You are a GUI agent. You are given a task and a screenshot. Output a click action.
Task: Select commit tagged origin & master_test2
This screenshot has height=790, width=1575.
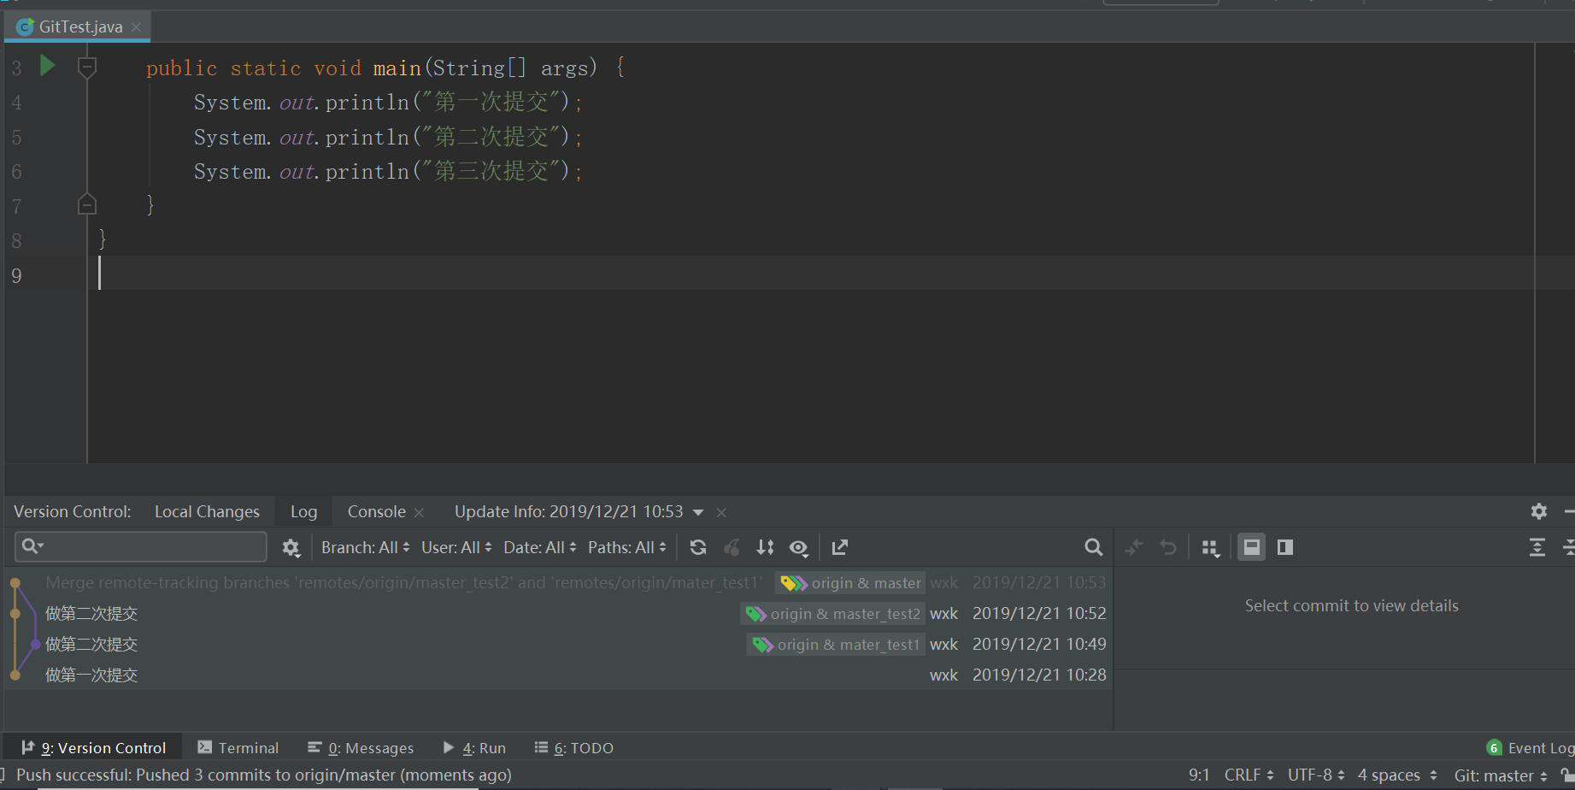coord(558,613)
